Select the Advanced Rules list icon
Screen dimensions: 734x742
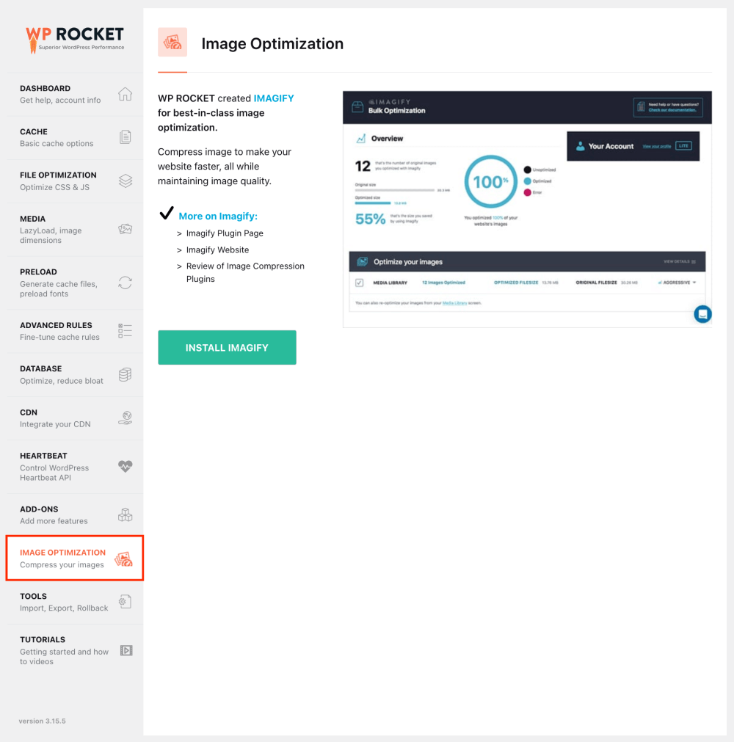pos(126,330)
